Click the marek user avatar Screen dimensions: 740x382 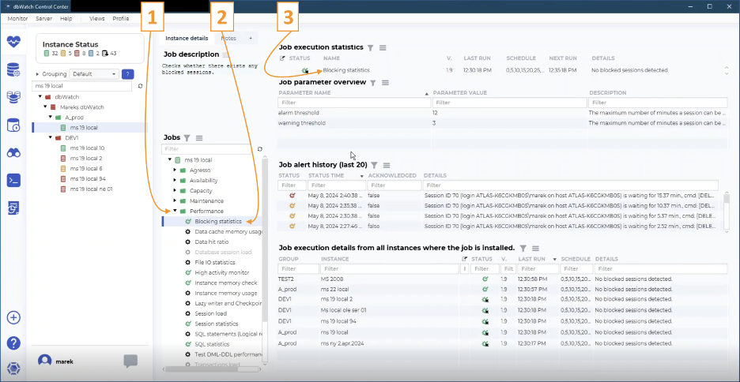[x=44, y=361]
